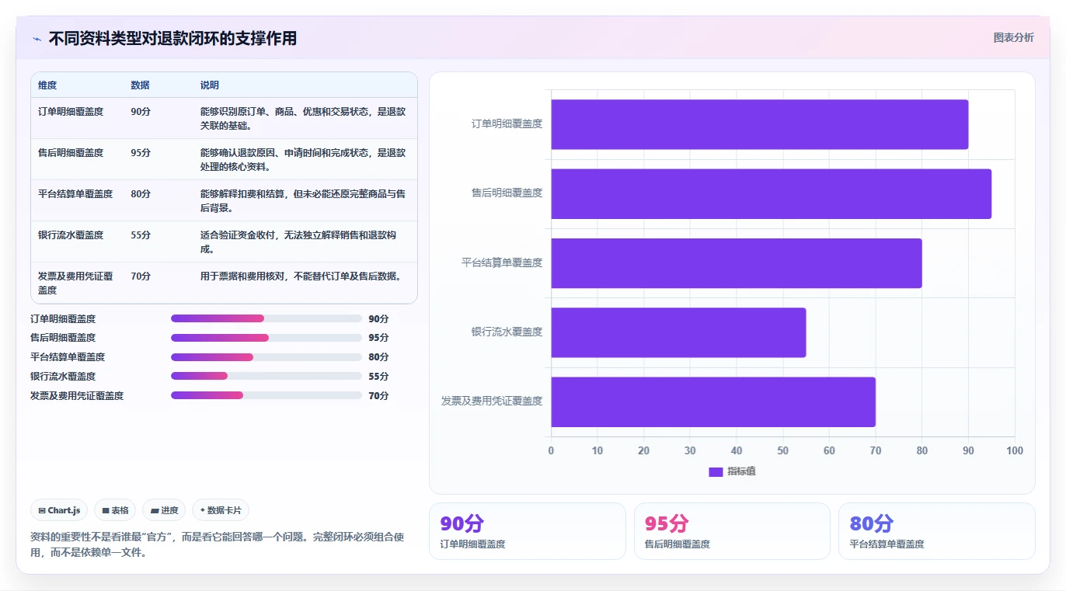Click the description starting 适合验证资金收付
This screenshot has height=591, width=1066.
coord(298,242)
